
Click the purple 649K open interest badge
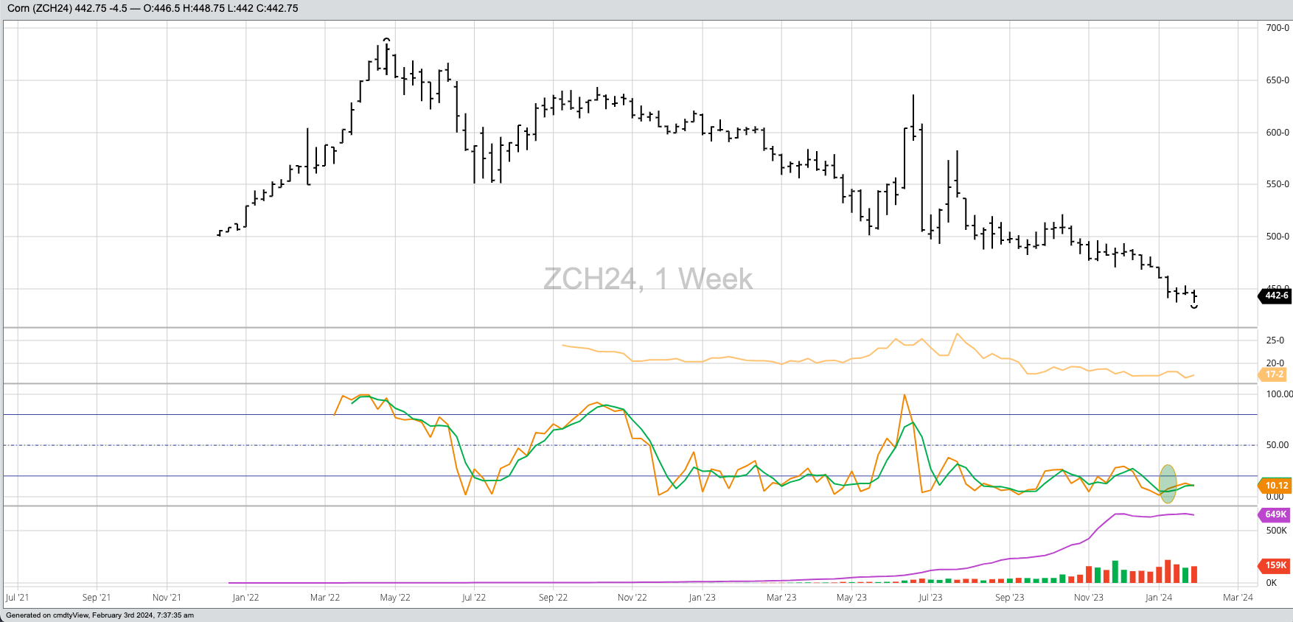pyautogui.click(x=1275, y=514)
